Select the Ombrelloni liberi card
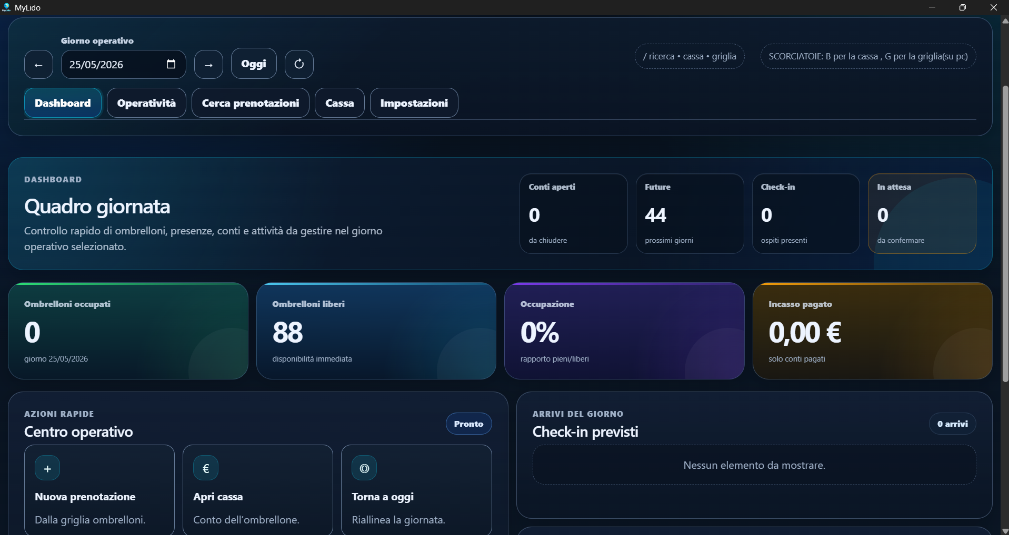The image size is (1009, 535). 376,331
